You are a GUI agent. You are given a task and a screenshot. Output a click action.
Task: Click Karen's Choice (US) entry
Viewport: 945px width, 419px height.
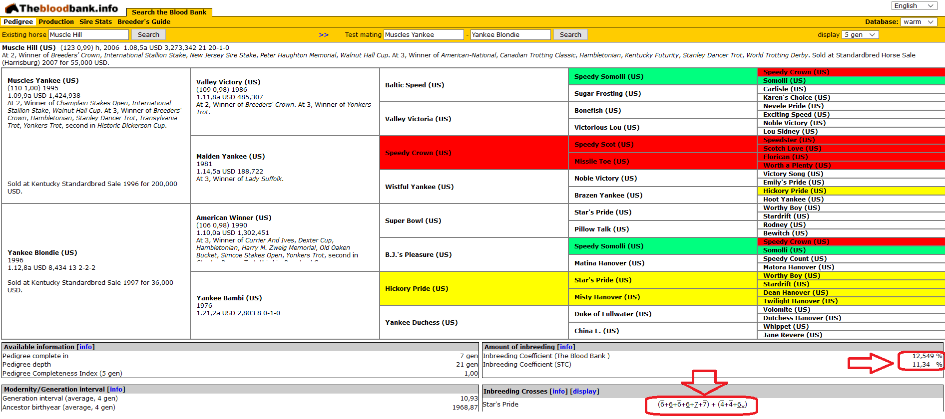pyautogui.click(x=797, y=97)
